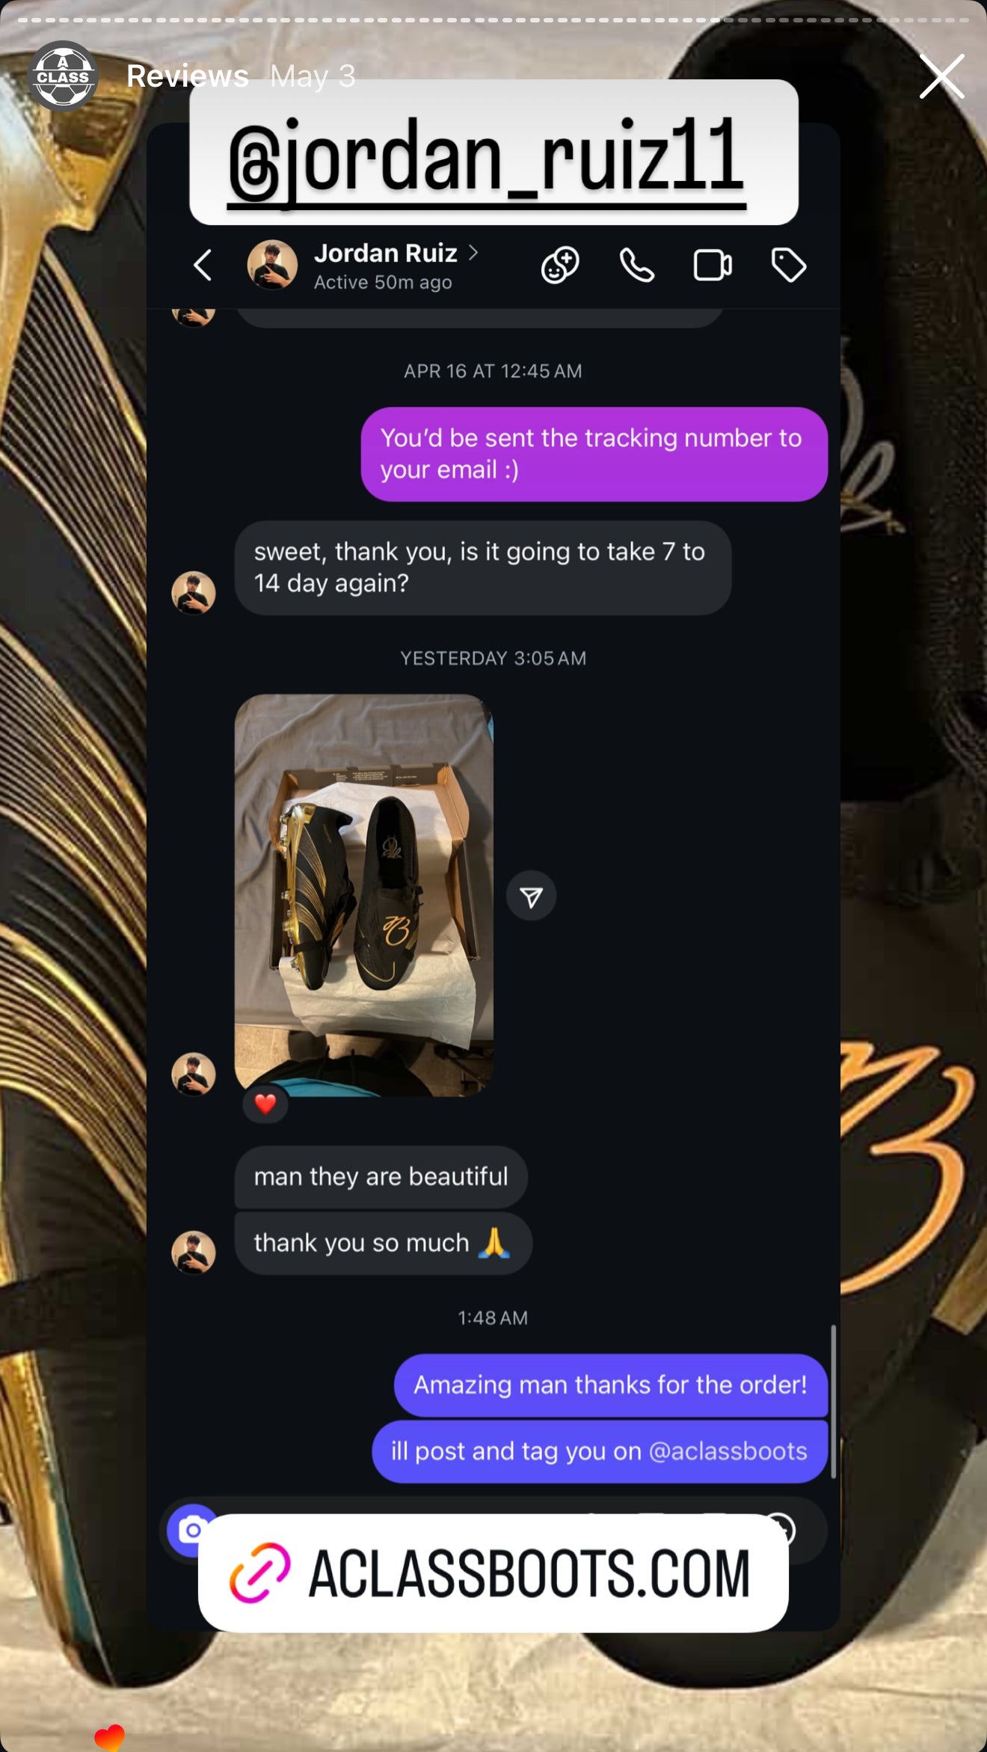987x1752 pixels.
Task: Open the A Class profile avatar
Action: point(63,76)
